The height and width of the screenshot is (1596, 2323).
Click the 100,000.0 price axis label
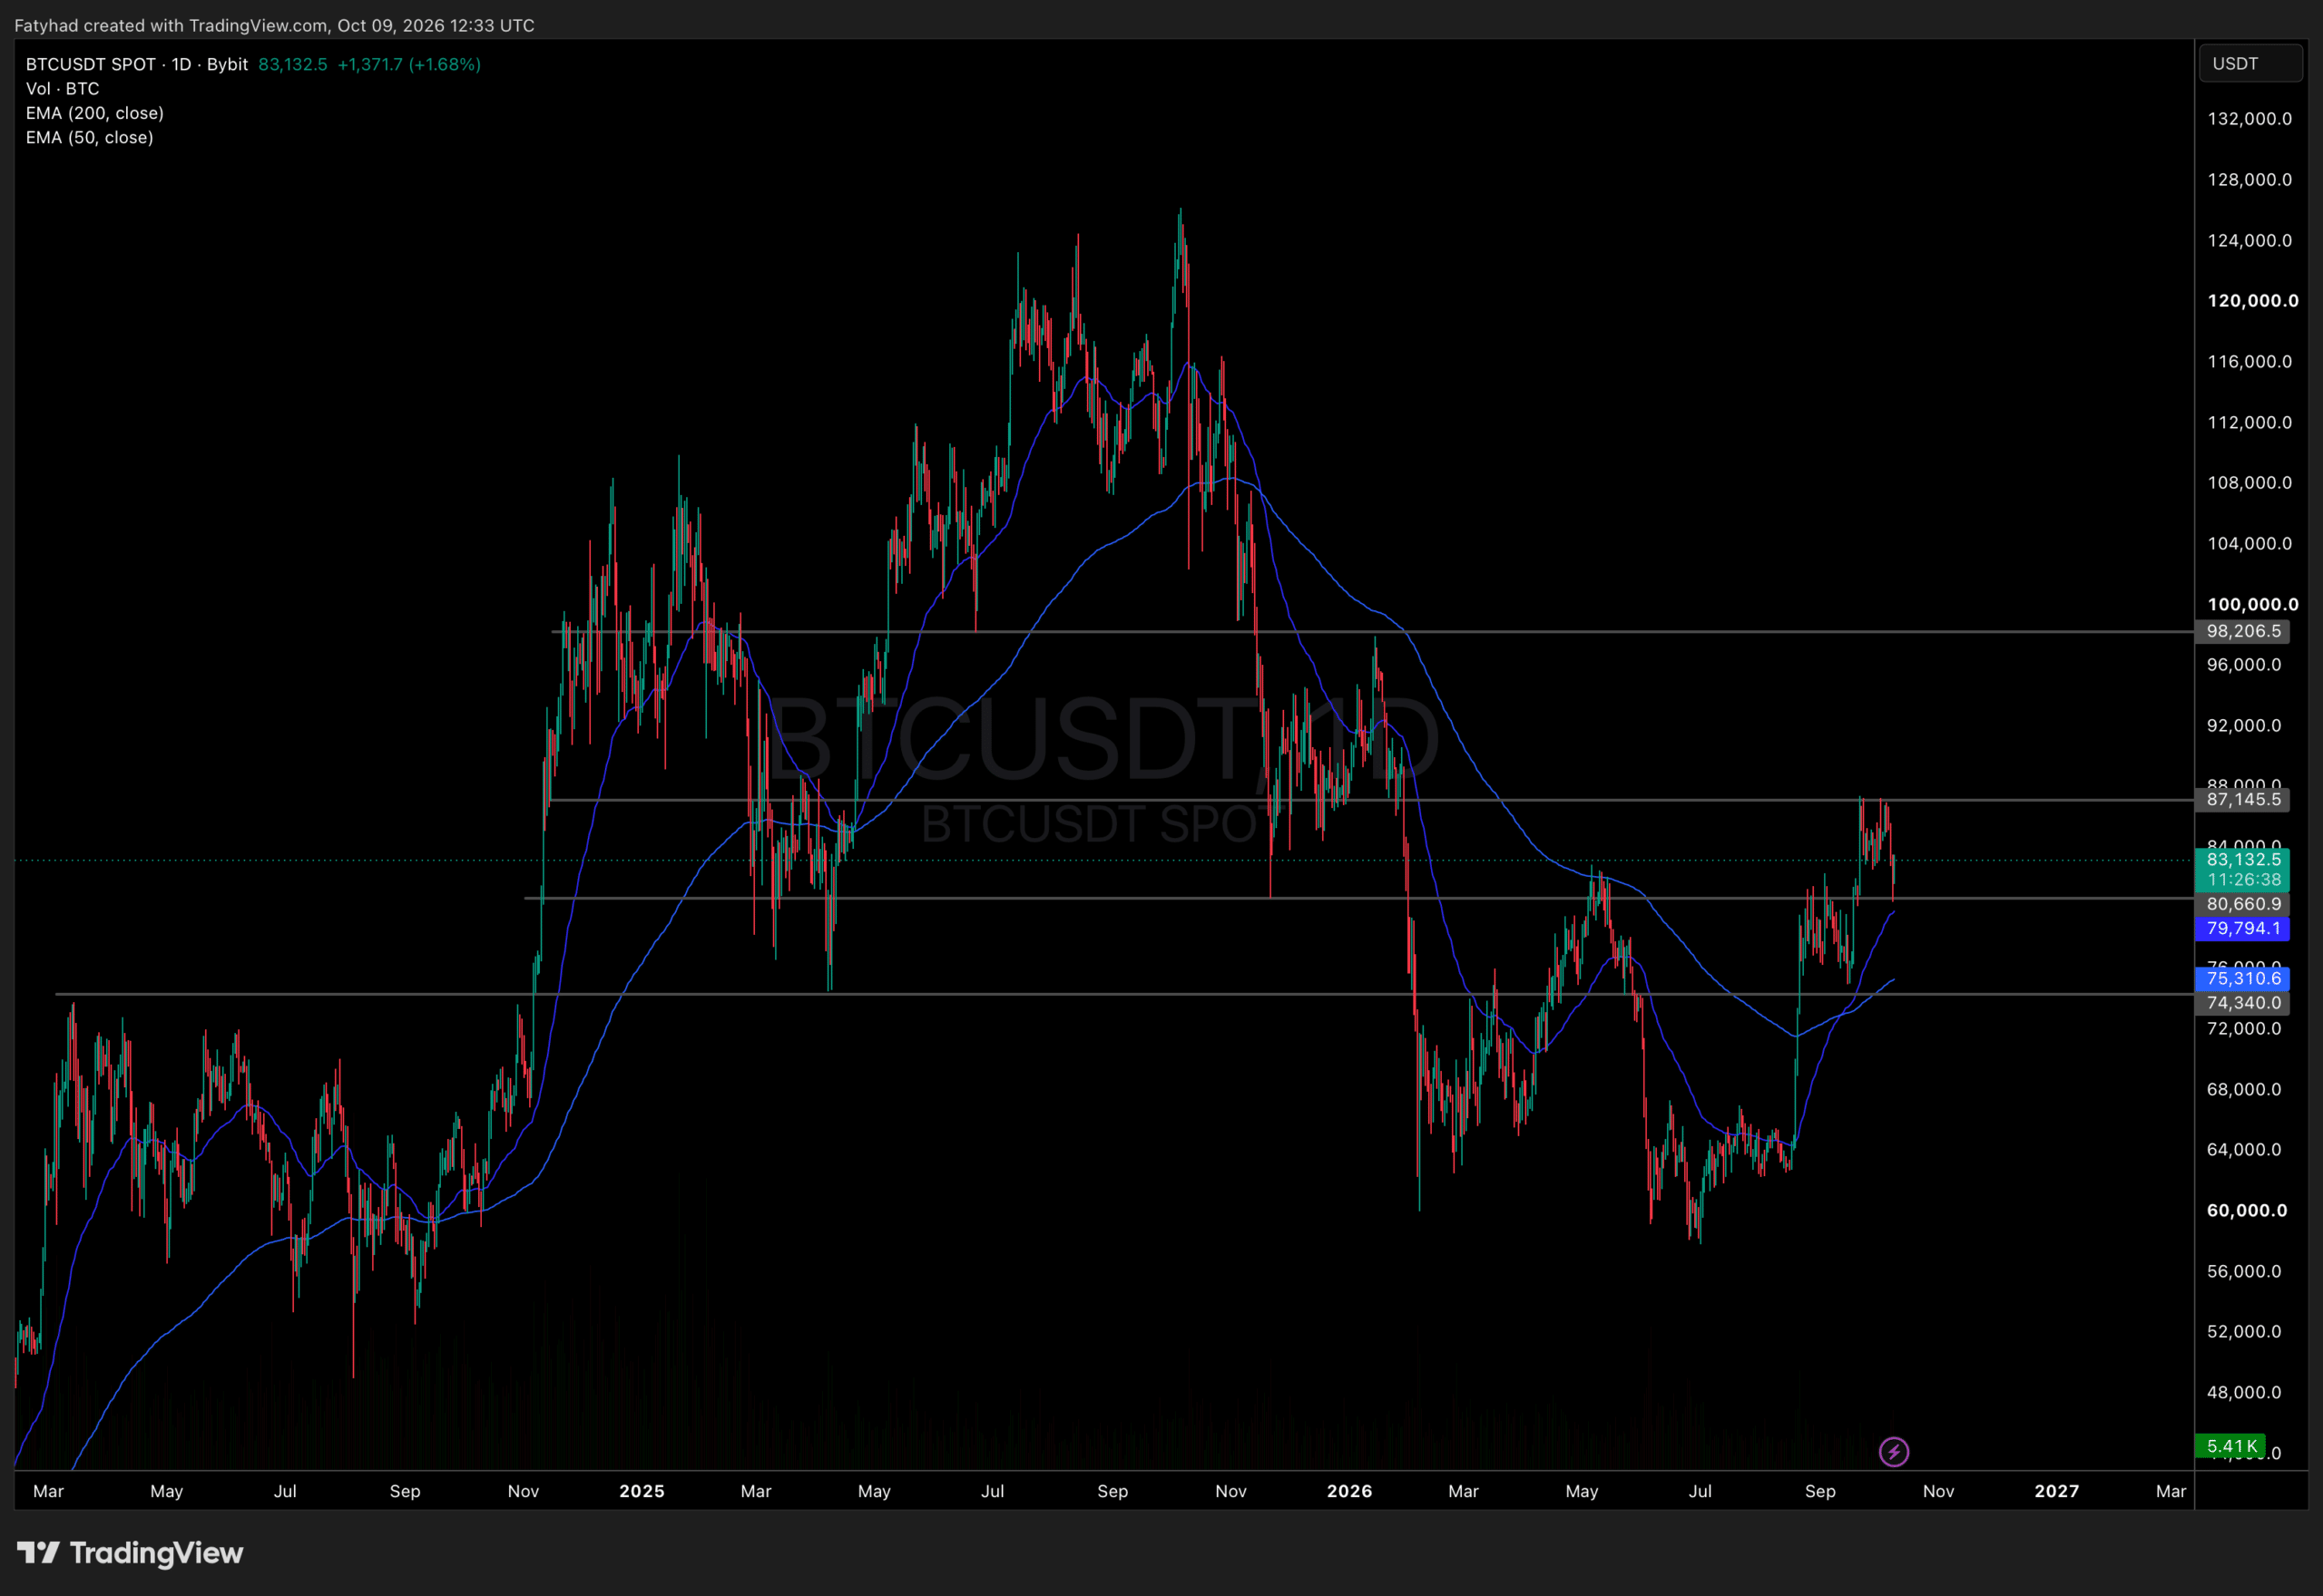tap(2253, 604)
